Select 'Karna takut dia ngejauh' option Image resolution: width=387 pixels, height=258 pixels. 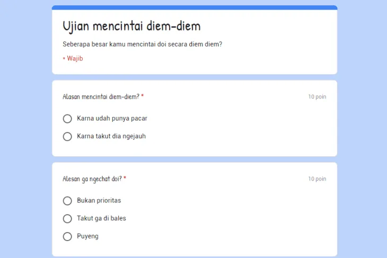point(67,136)
